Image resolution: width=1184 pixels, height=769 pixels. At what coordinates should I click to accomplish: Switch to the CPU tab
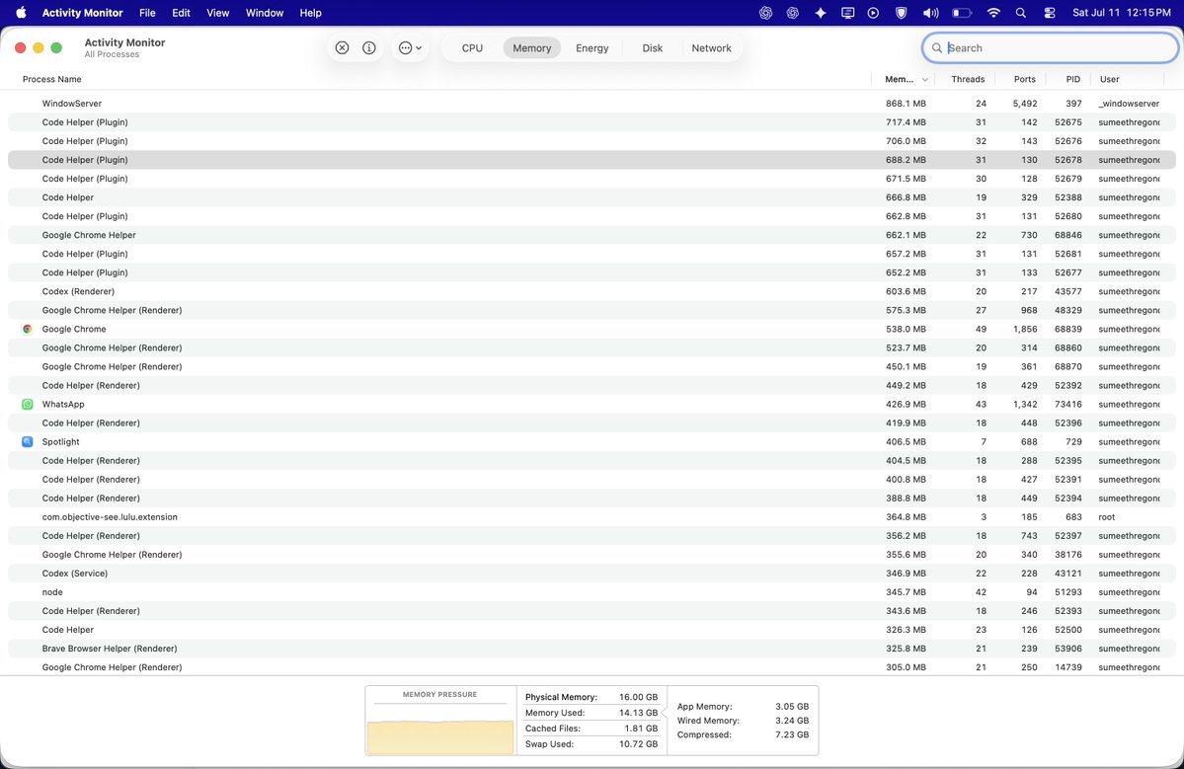coord(472,47)
